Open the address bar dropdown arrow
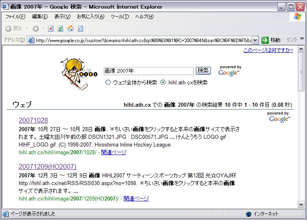 click(x=255, y=40)
